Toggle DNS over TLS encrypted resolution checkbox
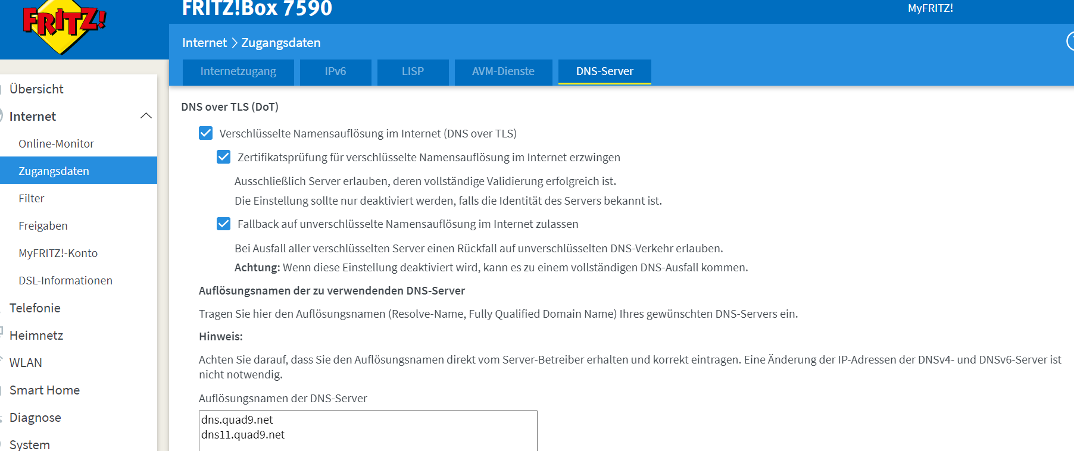The width and height of the screenshot is (1074, 451). 205,133
